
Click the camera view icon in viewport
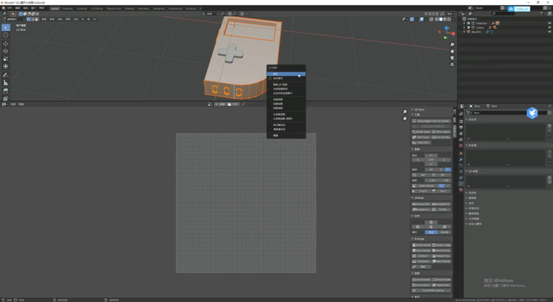click(452, 58)
